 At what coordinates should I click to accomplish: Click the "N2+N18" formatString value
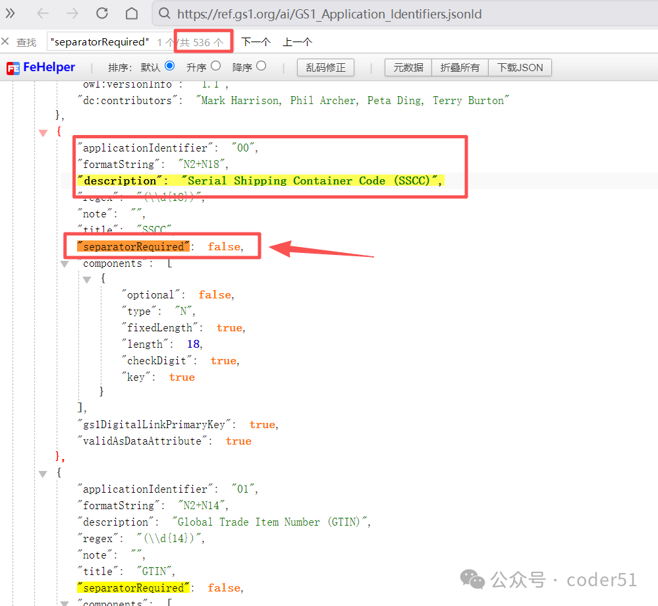pyautogui.click(x=201, y=164)
